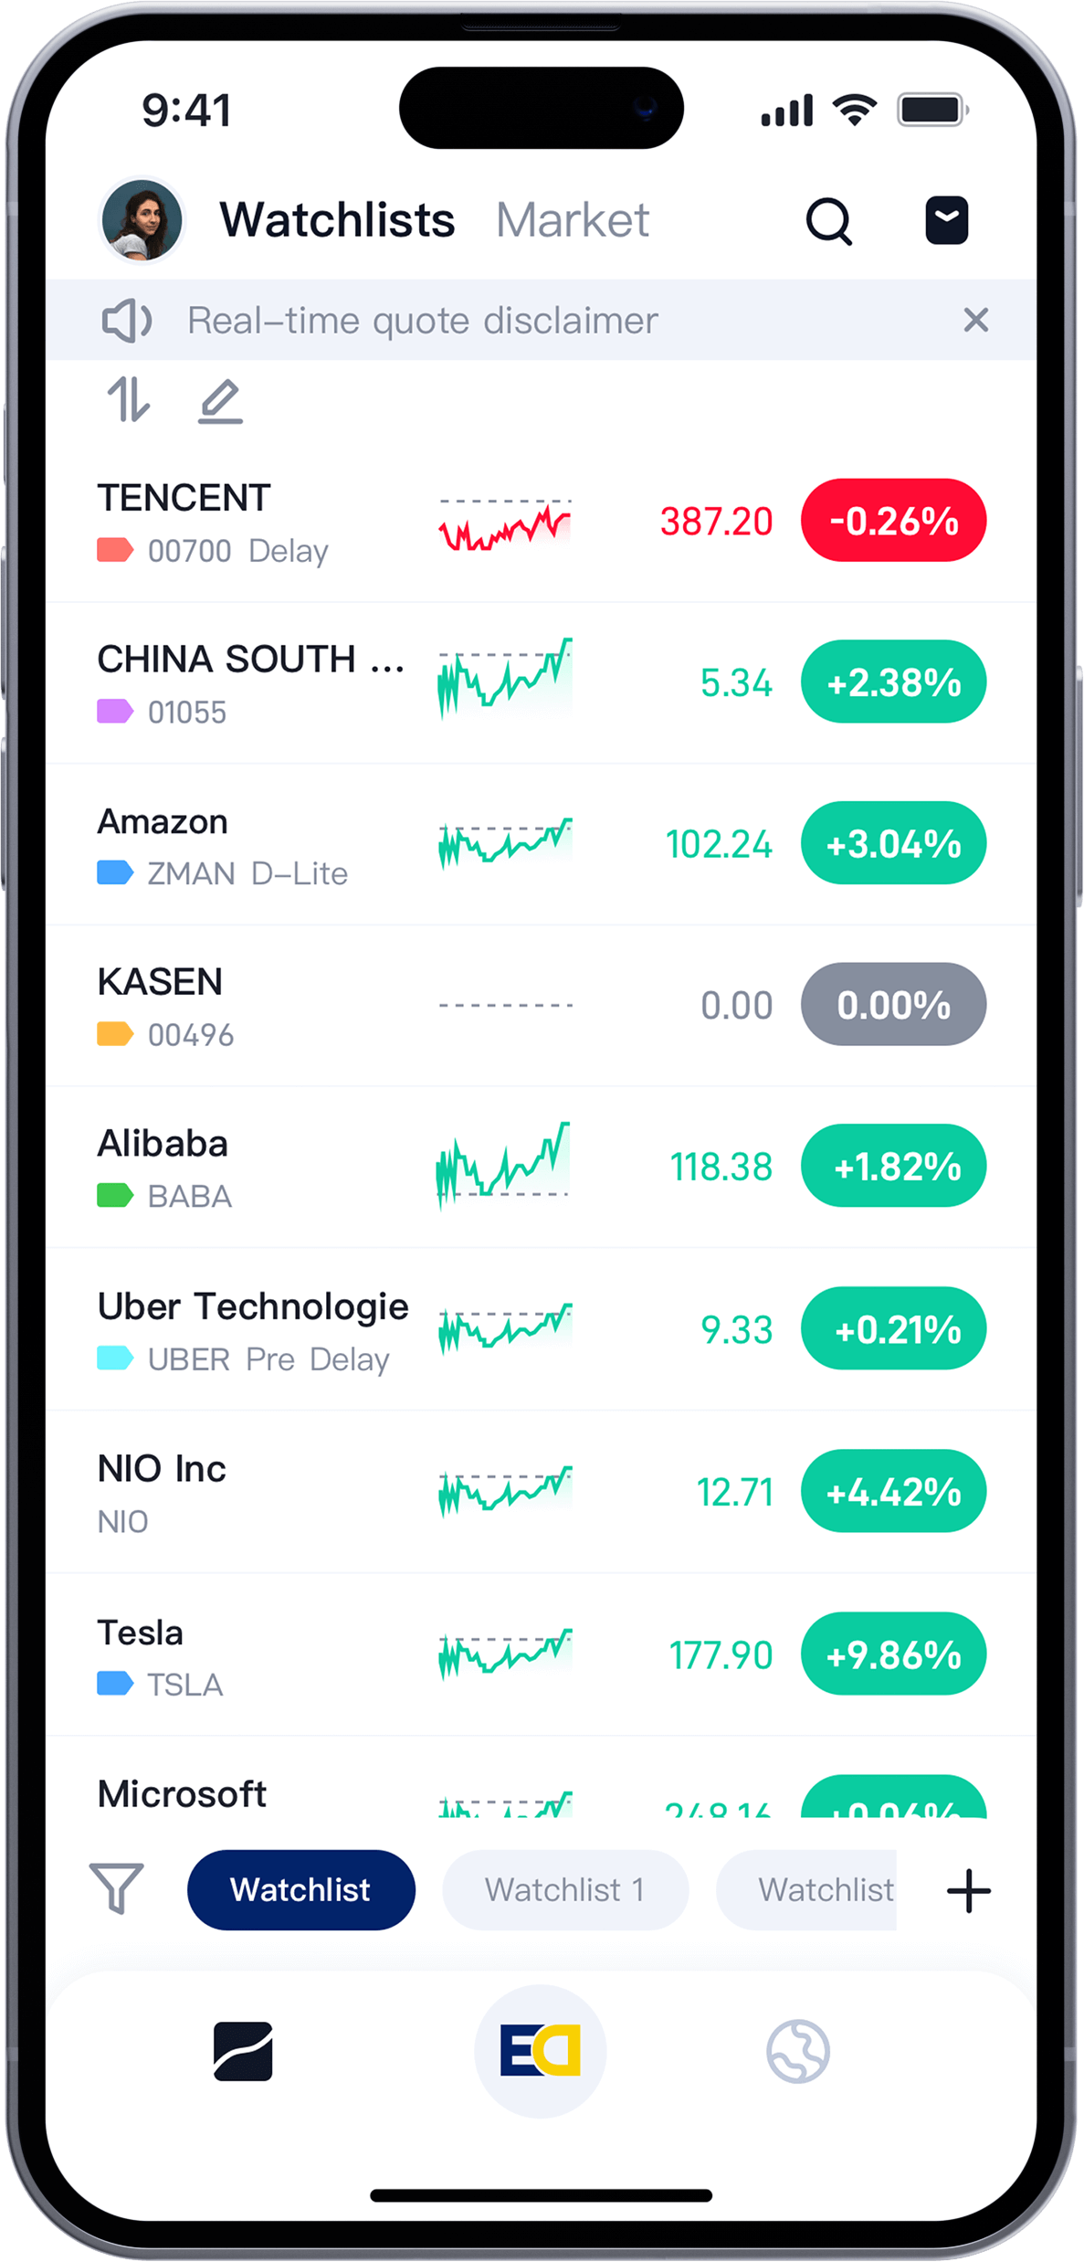Tap the red tag beside 00700

(x=115, y=550)
